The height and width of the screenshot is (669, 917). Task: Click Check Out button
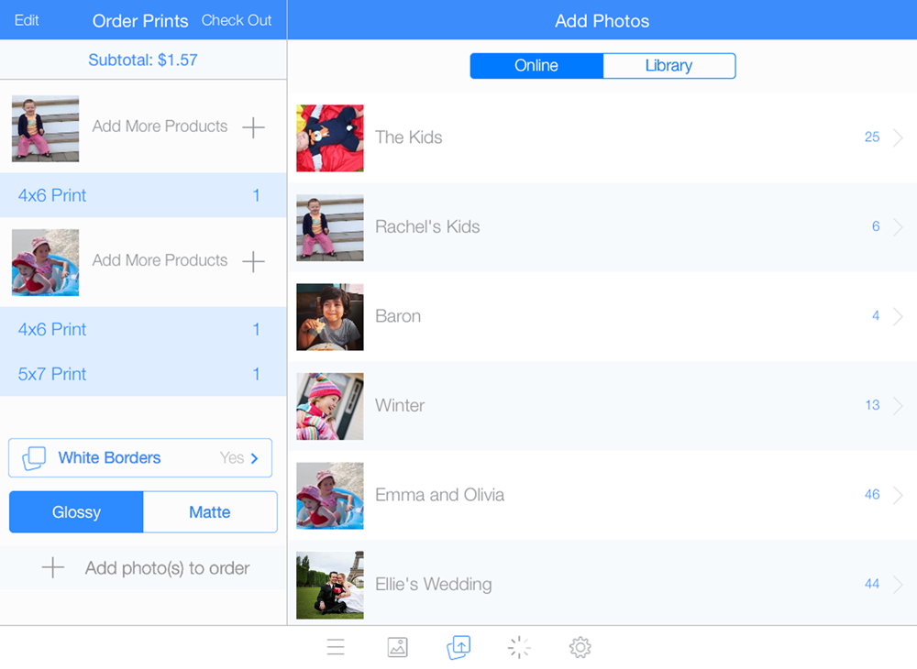click(237, 20)
